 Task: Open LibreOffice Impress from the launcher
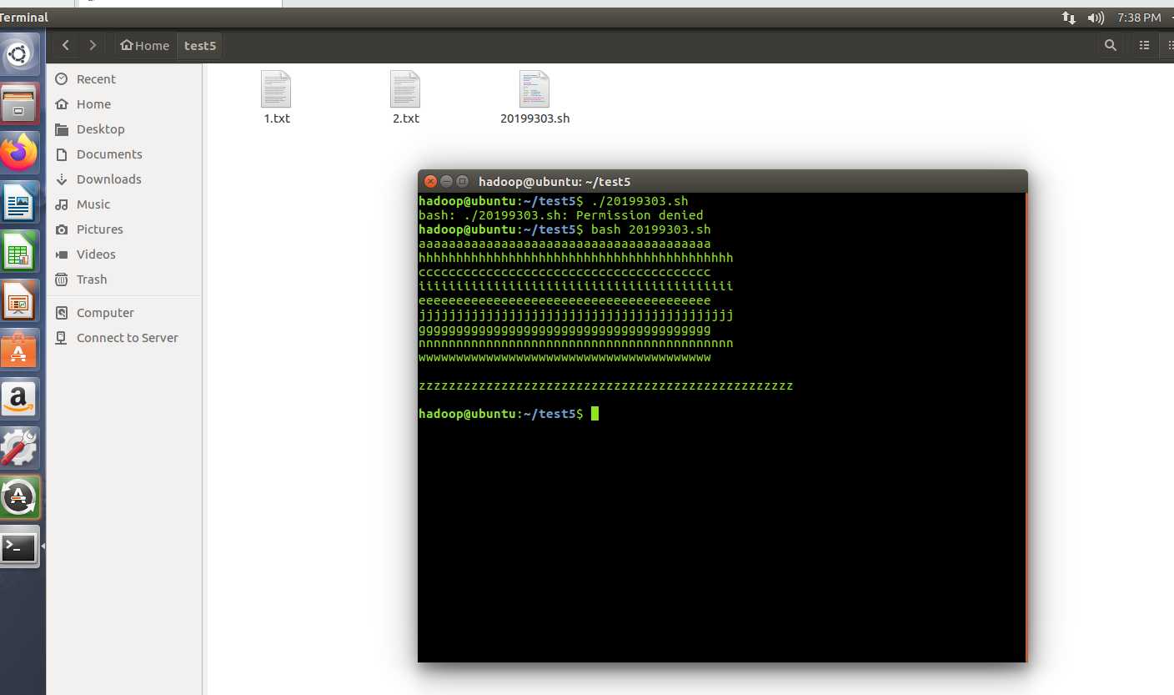(x=18, y=301)
